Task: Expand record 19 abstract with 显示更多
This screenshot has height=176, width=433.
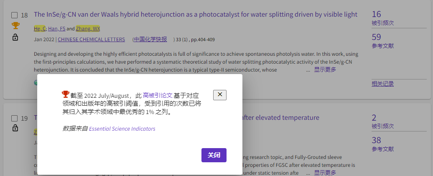Action: [x=325, y=172]
